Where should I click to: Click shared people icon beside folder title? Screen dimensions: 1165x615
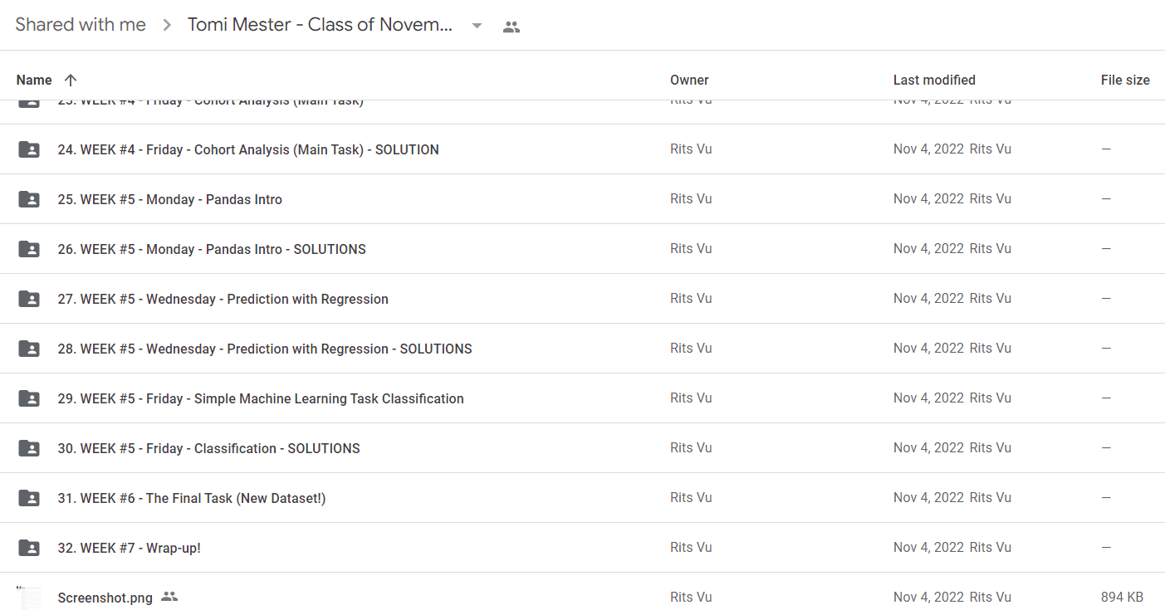point(512,27)
